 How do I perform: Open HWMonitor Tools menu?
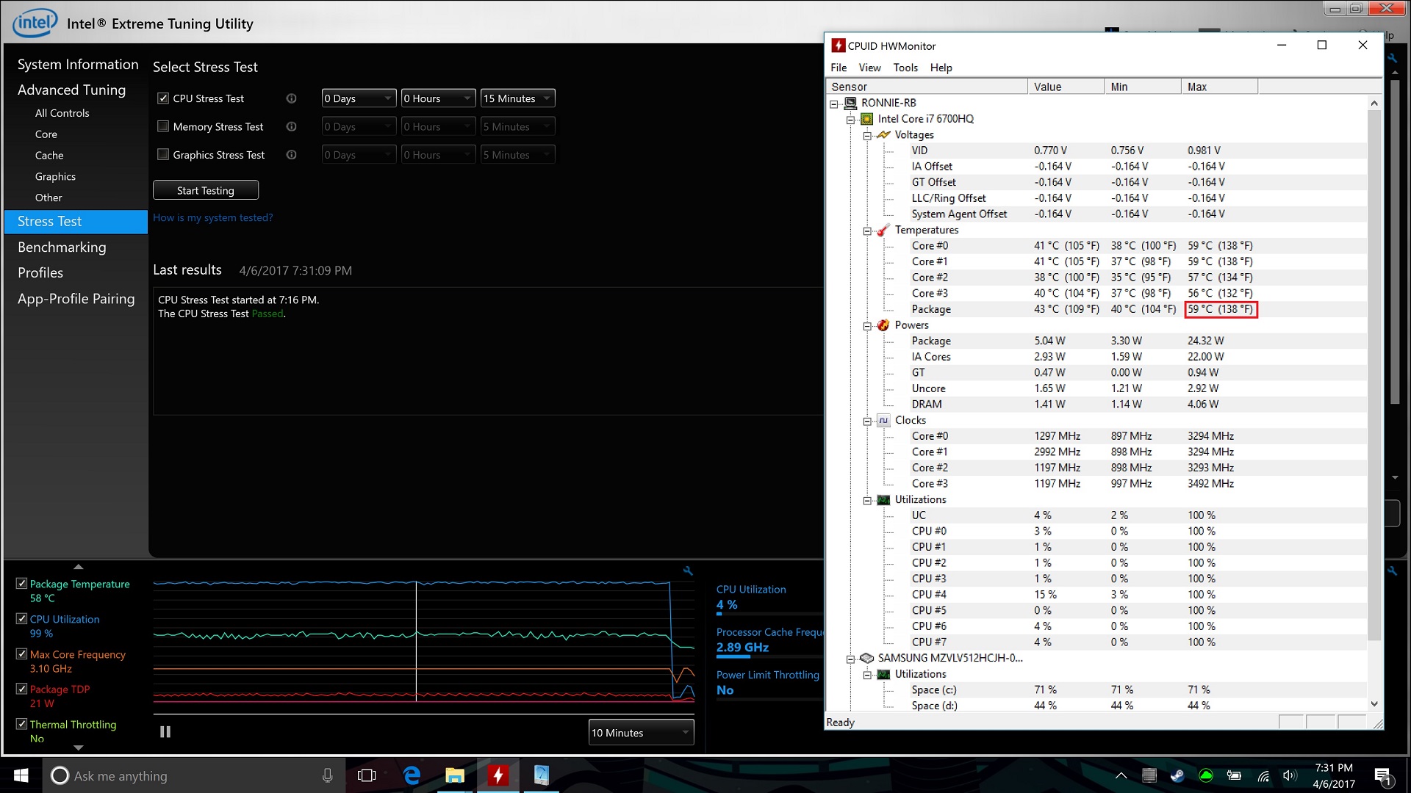pos(905,68)
